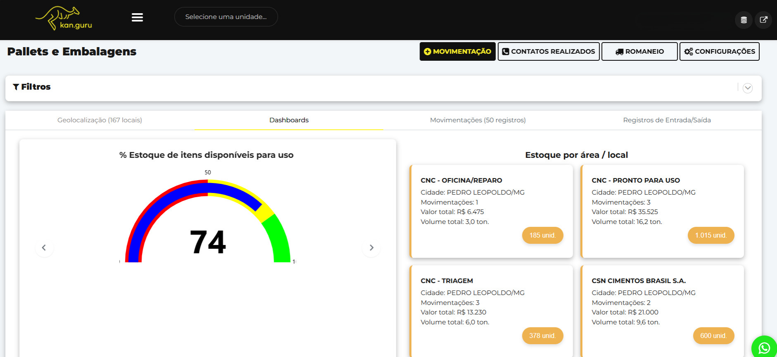Open Registros de Entrada/Saída tab
777x357 pixels.
667,120
